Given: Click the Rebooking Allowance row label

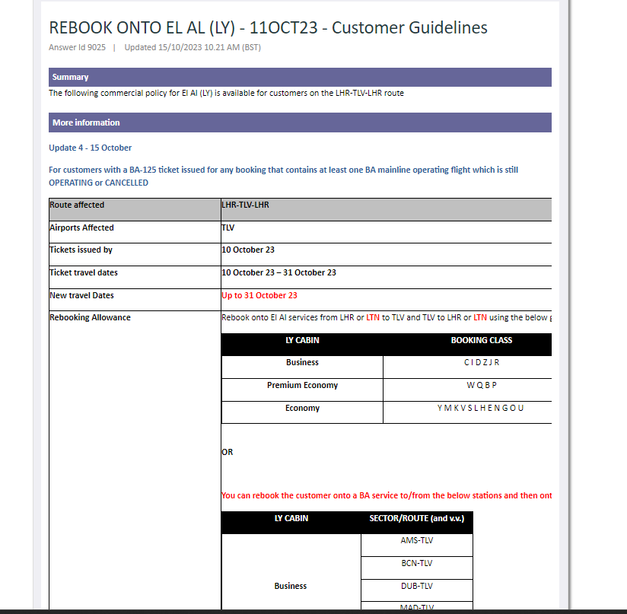Looking at the screenshot, I should click(90, 317).
